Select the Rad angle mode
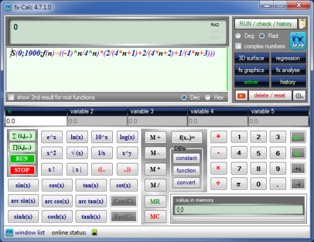Screen dimensions: 314x242 pyautogui.click(x=262, y=36)
